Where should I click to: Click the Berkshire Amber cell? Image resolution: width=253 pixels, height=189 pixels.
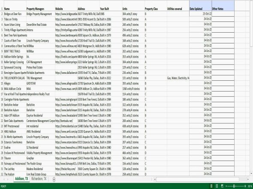pyautogui.click(x=15, y=105)
